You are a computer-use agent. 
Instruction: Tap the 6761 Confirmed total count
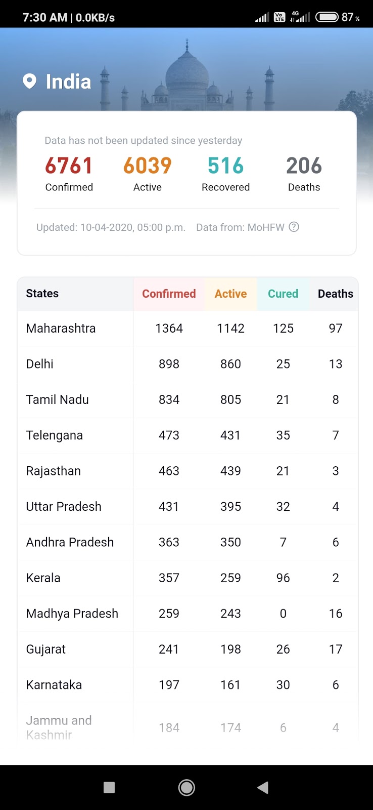pyautogui.click(x=69, y=166)
